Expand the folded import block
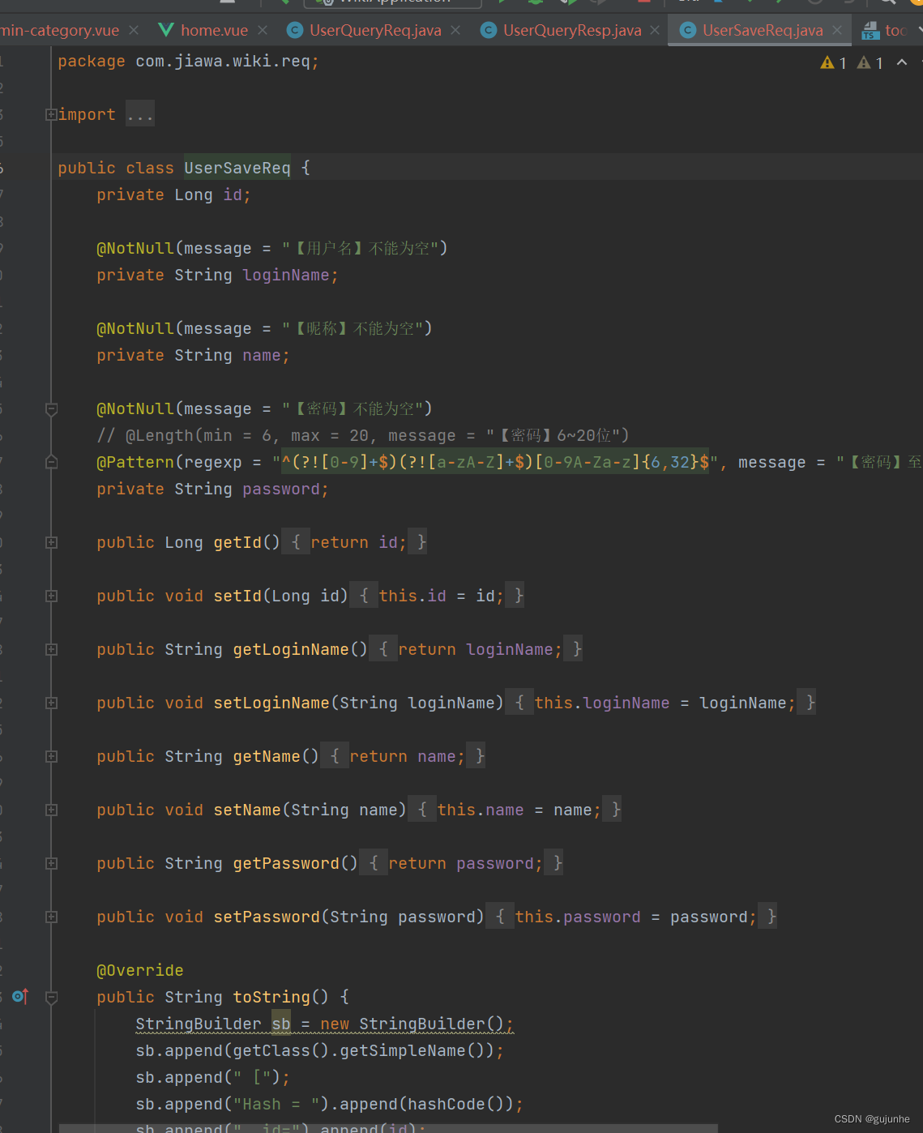This screenshot has height=1133, width=923. point(51,114)
